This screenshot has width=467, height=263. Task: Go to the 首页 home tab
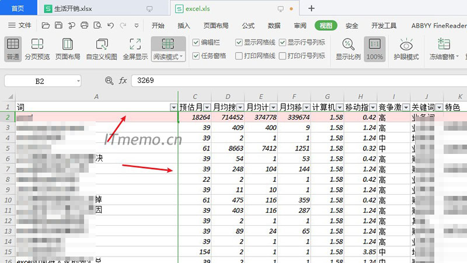tap(18, 8)
